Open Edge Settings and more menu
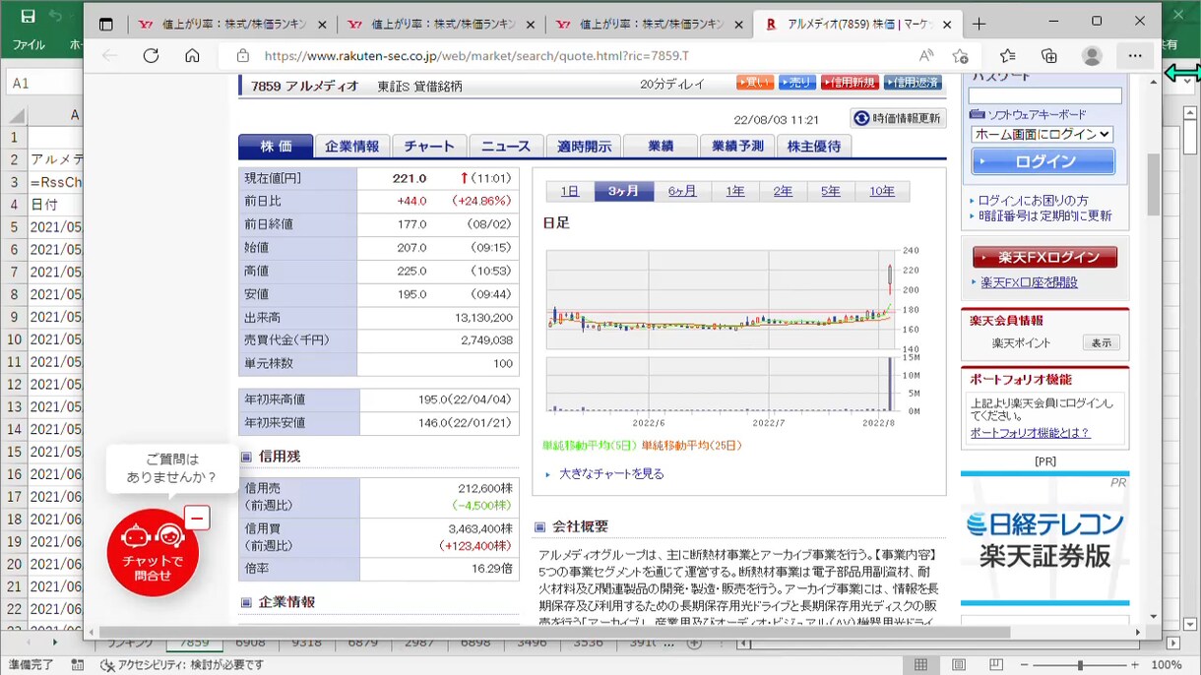This screenshot has height=675, width=1201. tap(1135, 56)
